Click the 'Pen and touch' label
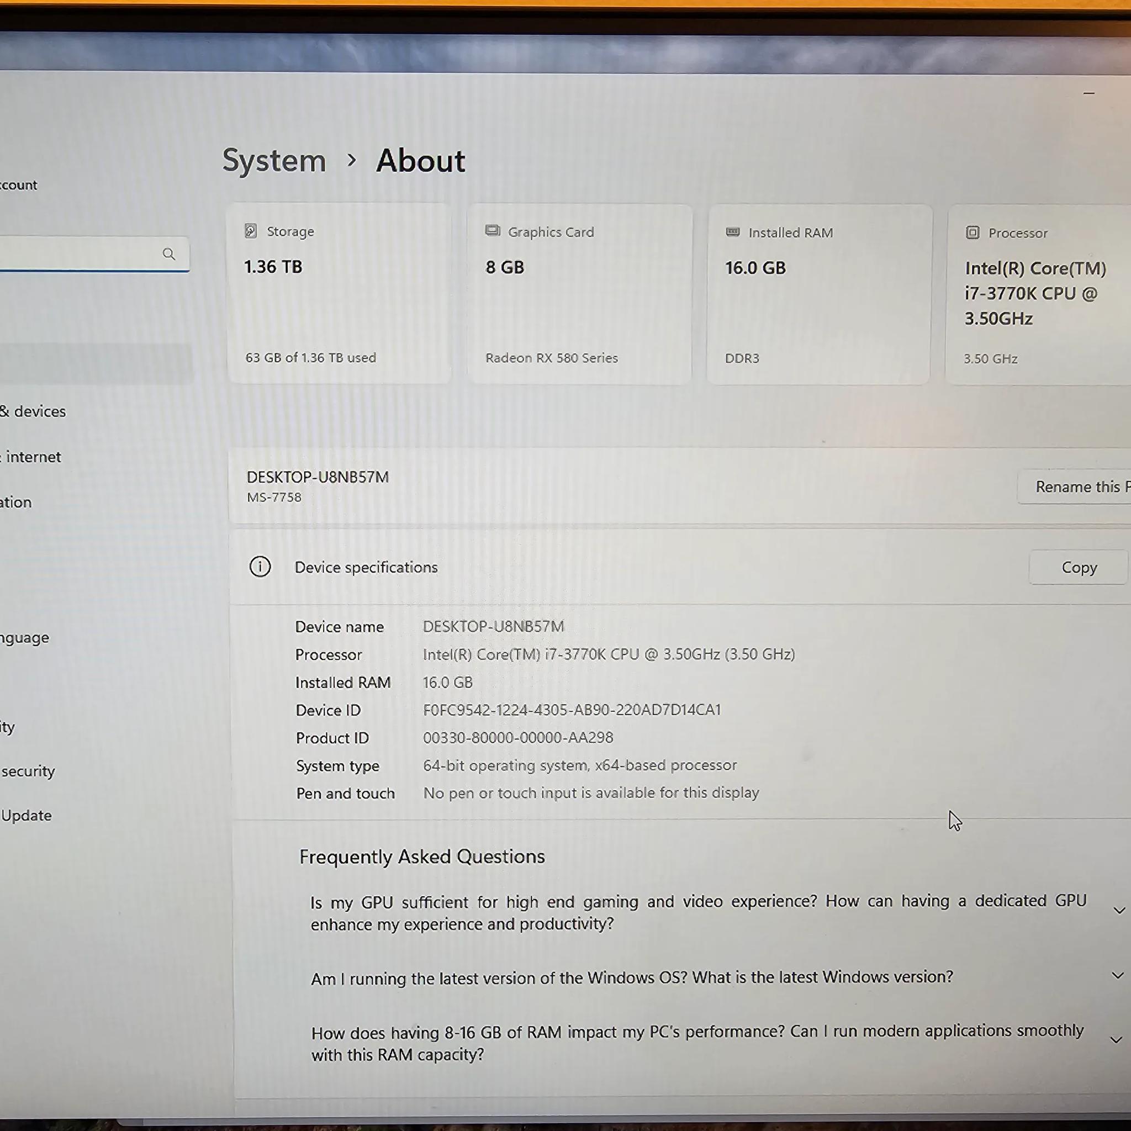 [345, 794]
